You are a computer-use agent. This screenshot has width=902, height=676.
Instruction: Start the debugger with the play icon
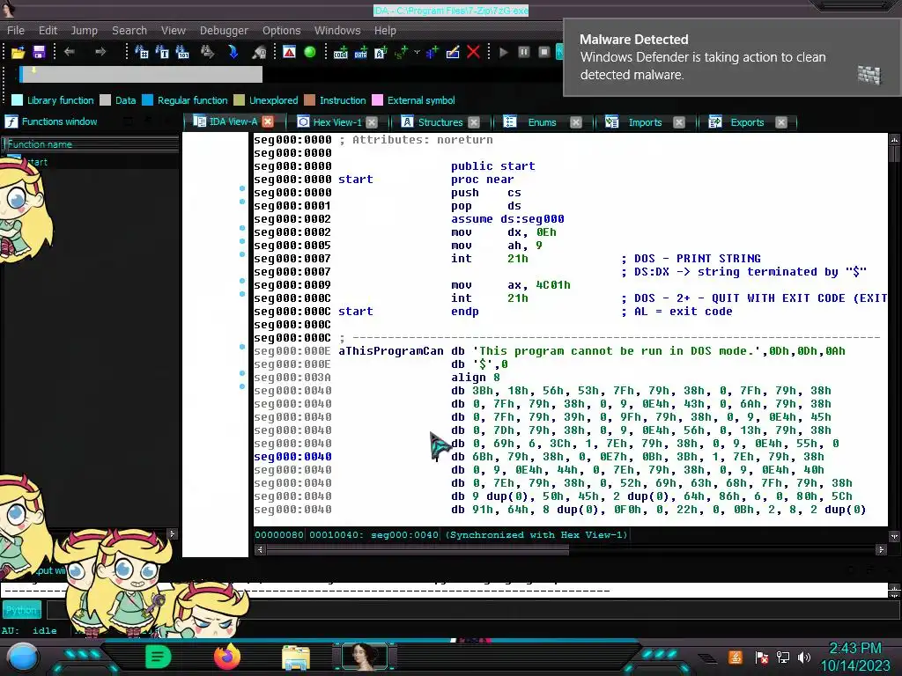504,52
